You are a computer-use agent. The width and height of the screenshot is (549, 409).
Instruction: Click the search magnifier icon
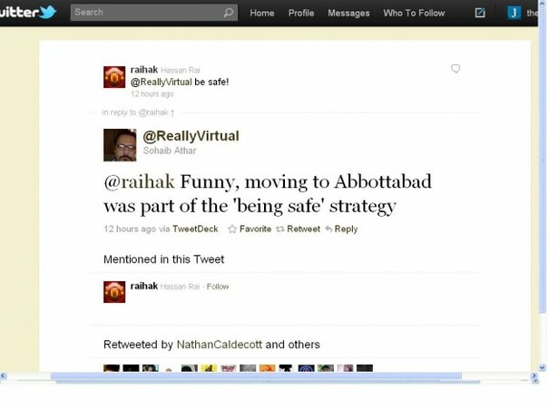pos(229,13)
